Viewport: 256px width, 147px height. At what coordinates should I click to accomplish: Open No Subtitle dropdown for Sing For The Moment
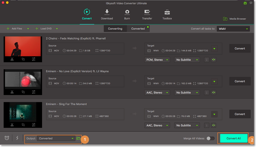coord(187,125)
